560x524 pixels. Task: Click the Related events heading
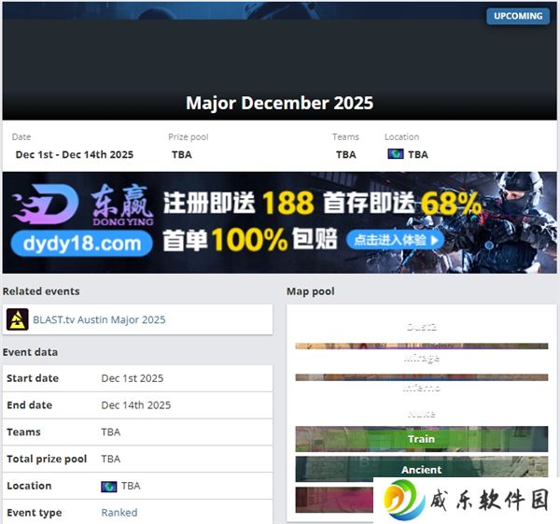(x=41, y=291)
